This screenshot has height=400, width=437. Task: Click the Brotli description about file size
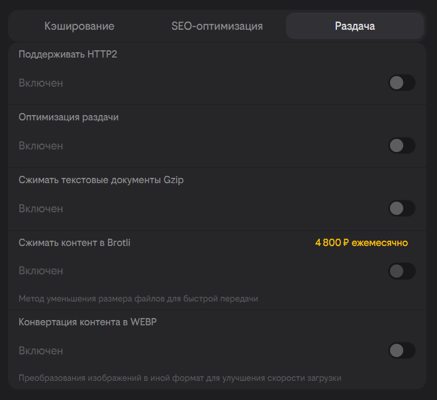(x=138, y=299)
